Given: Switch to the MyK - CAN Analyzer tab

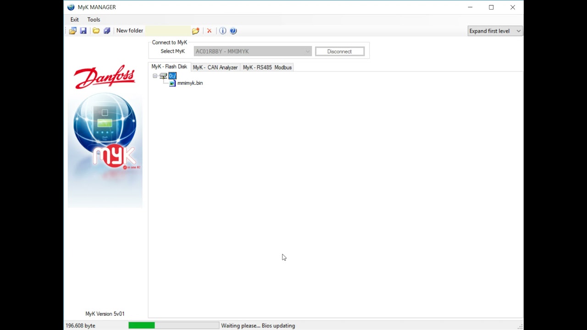Looking at the screenshot, I should coord(215,67).
